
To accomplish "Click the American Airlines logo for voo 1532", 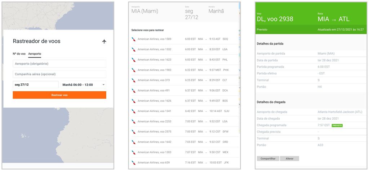I will pos(134,50).
